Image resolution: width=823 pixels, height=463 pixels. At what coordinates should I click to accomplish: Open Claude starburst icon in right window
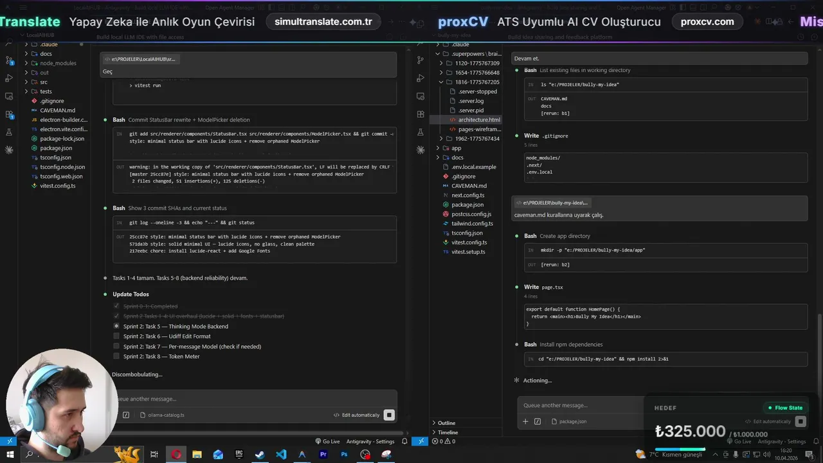(x=421, y=150)
